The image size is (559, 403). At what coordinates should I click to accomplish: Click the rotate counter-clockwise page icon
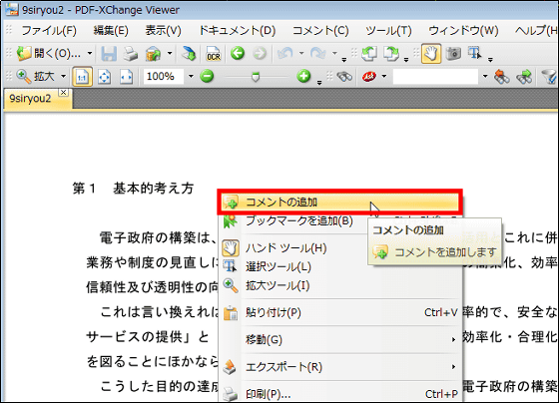tap(369, 54)
